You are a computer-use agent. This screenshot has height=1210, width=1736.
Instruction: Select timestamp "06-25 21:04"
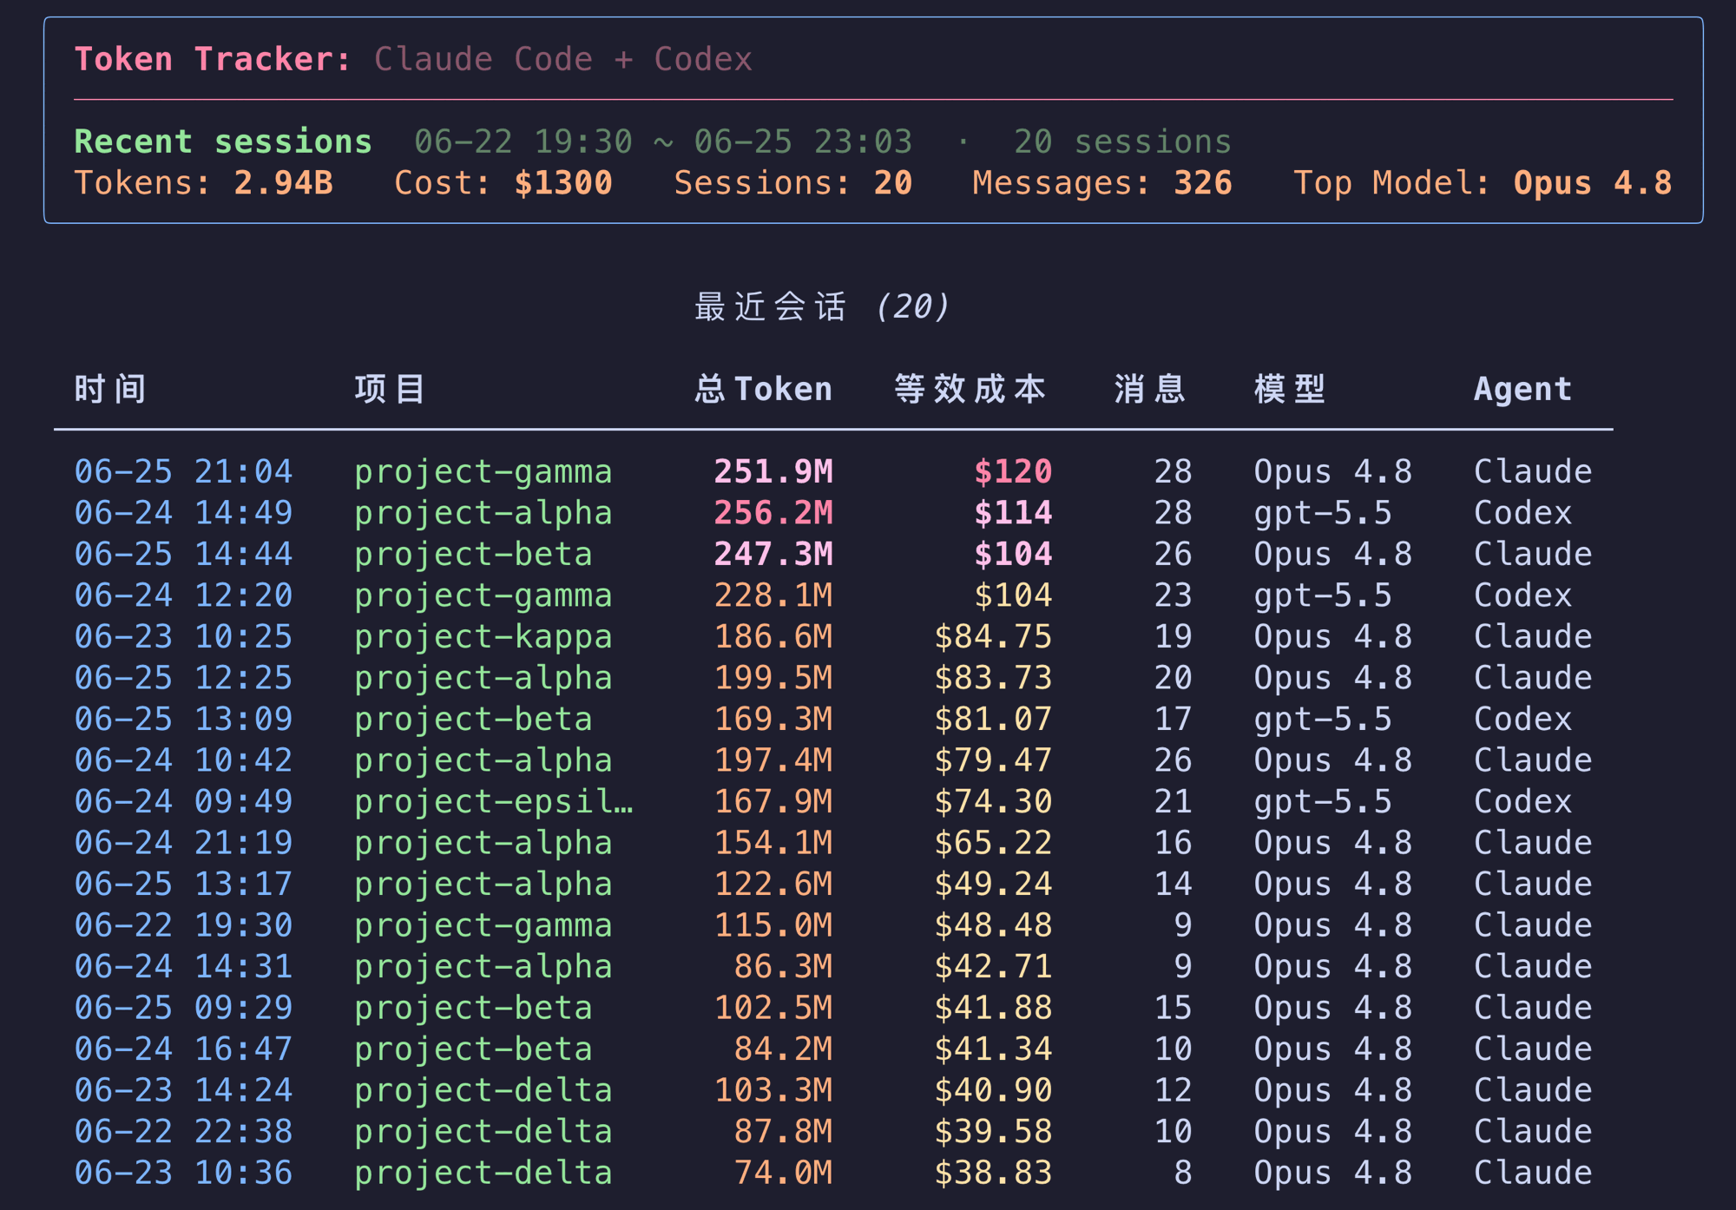(x=184, y=471)
